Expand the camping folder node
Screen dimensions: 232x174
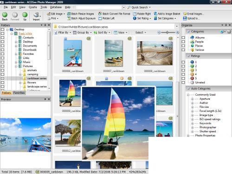click(x=20, y=74)
